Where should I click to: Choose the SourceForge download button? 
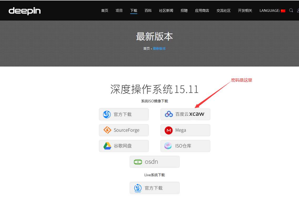click(124, 130)
